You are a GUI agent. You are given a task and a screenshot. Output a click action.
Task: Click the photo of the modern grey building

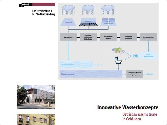36,97
